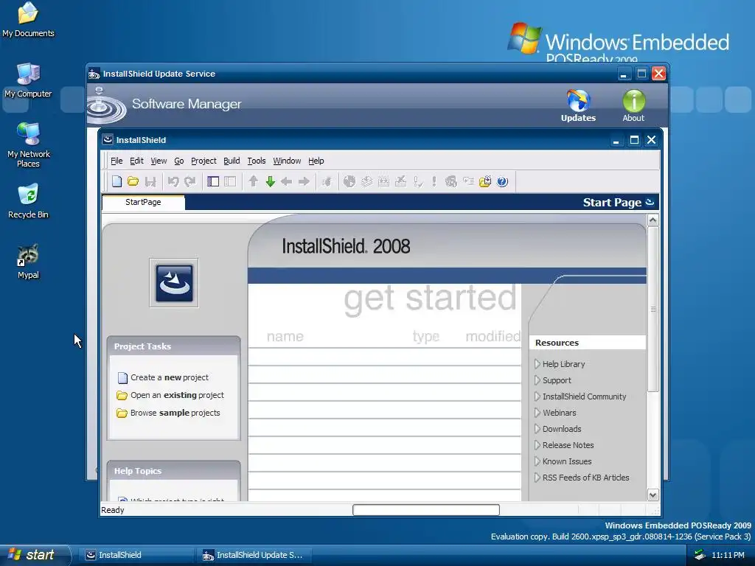755x566 pixels.
Task: Click the InstallShield logo thumbnail on Start Page
Action: click(174, 283)
